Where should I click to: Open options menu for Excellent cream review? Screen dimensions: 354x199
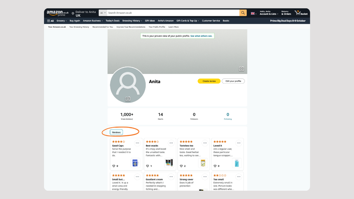click(x=171, y=177)
